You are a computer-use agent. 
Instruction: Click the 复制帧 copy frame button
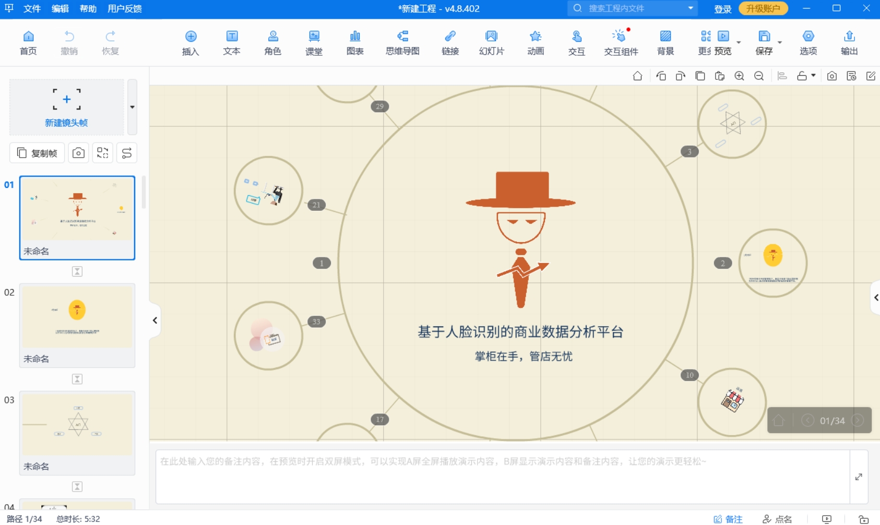point(37,153)
